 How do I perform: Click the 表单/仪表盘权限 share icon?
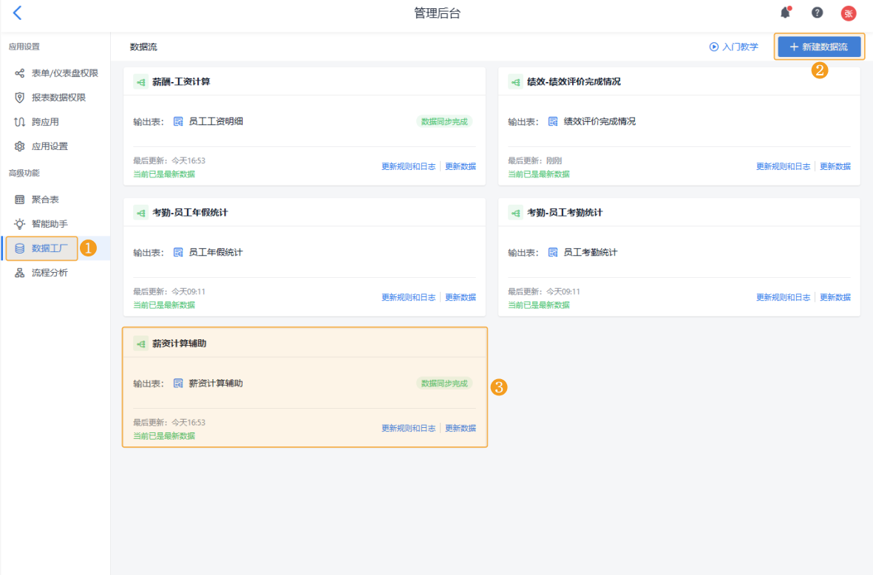click(19, 73)
